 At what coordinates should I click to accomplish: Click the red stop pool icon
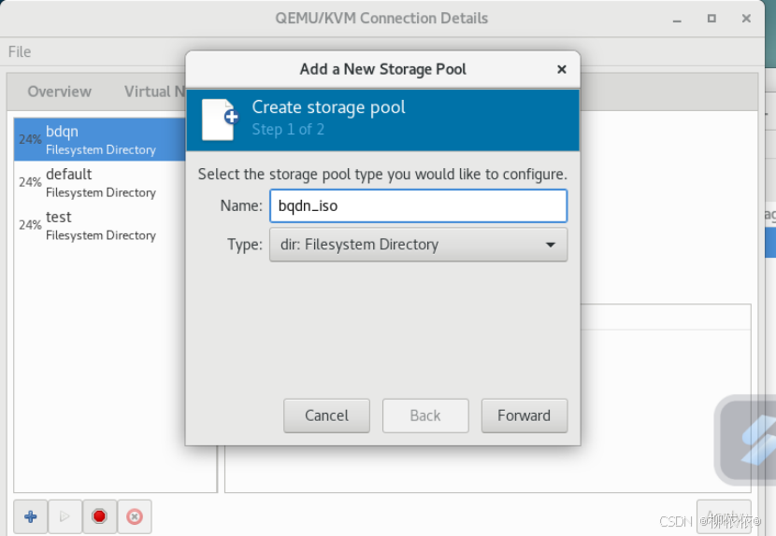[99, 515]
